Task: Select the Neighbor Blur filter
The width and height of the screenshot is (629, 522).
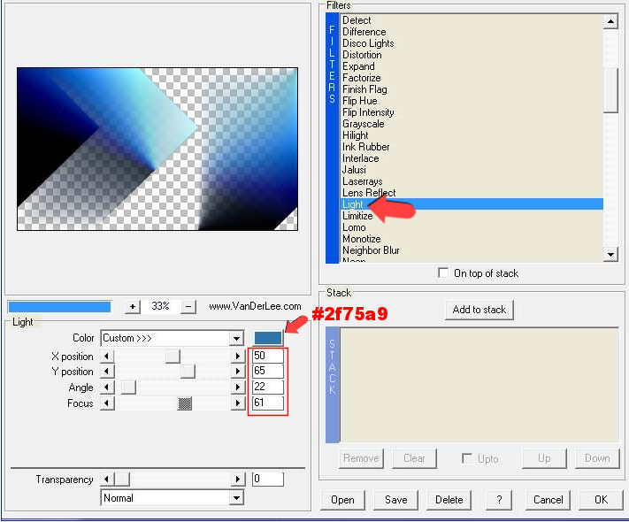Action: tap(371, 250)
